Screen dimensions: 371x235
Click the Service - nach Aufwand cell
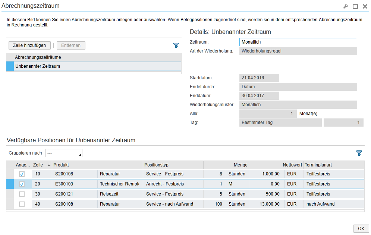173,204
